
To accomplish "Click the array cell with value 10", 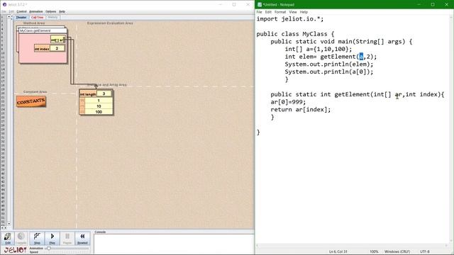I will pyautogui.click(x=99, y=106).
